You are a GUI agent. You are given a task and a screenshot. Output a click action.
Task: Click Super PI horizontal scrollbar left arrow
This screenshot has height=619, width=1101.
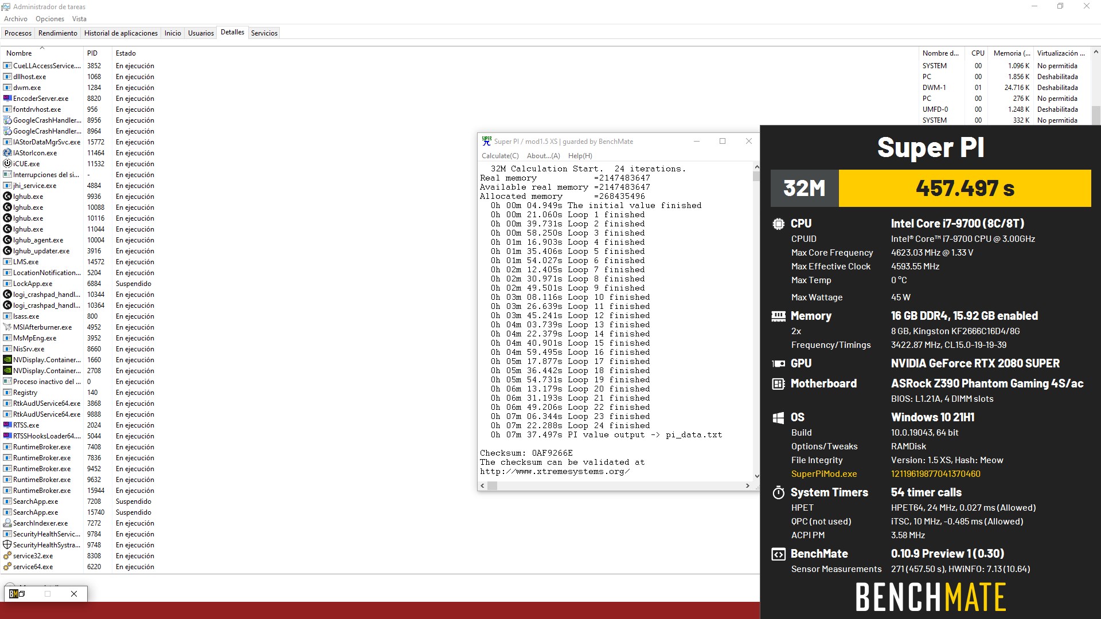pos(482,485)
